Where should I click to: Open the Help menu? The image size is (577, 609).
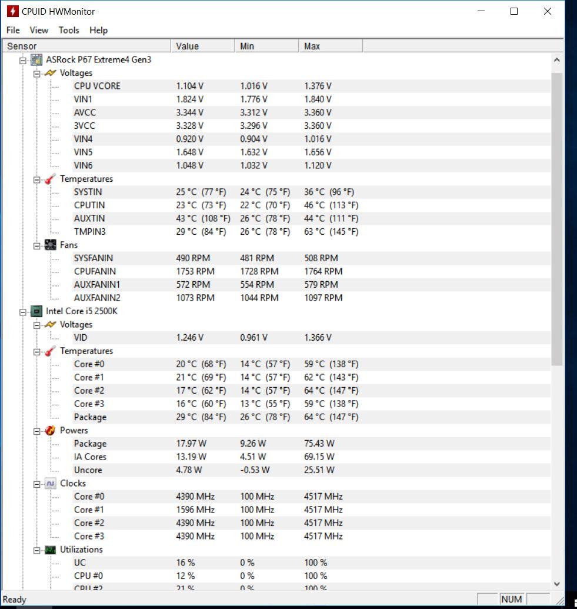coord(98,30)
